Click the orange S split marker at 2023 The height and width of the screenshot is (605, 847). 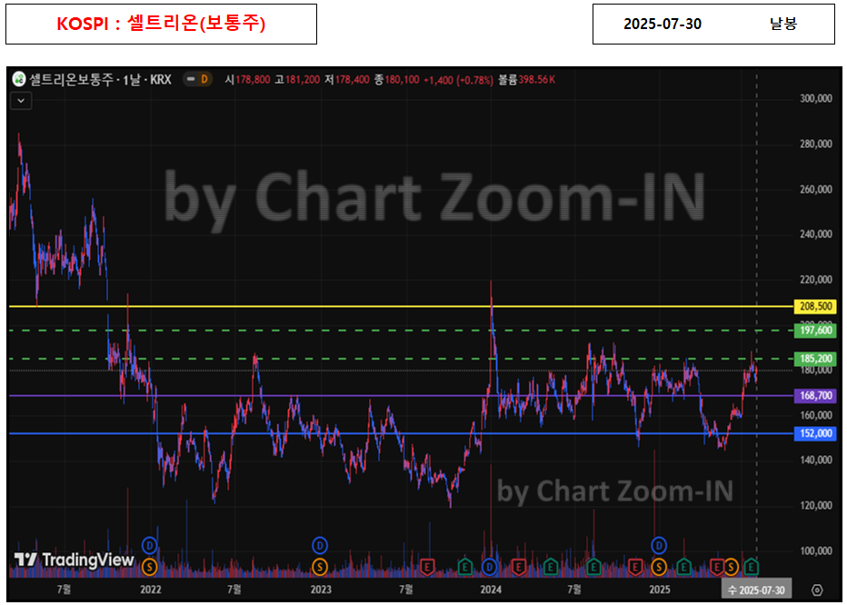click(320, 567)
